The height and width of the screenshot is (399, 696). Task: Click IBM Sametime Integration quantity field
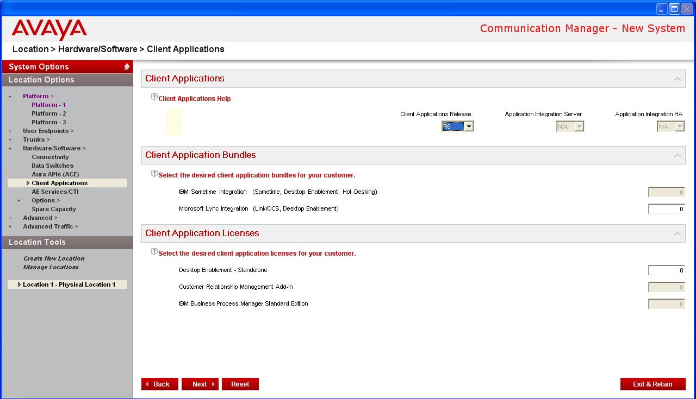667,192
